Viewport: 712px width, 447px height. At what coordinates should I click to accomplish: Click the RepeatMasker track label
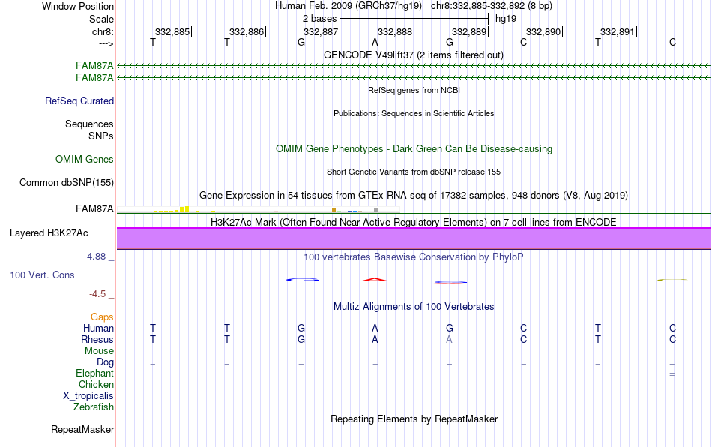(x=82, y=429)
